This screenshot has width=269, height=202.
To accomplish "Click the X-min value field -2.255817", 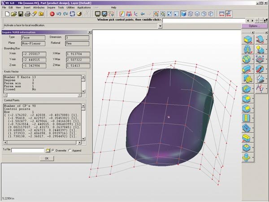I will (34, 54).
